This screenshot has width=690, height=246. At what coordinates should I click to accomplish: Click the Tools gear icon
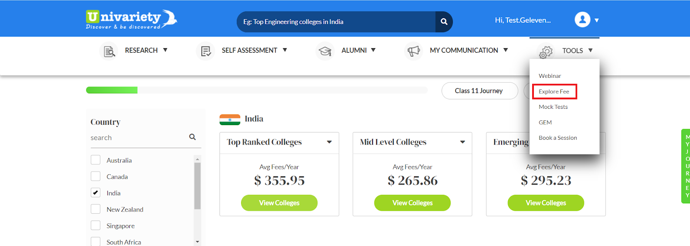coord(546,52)
